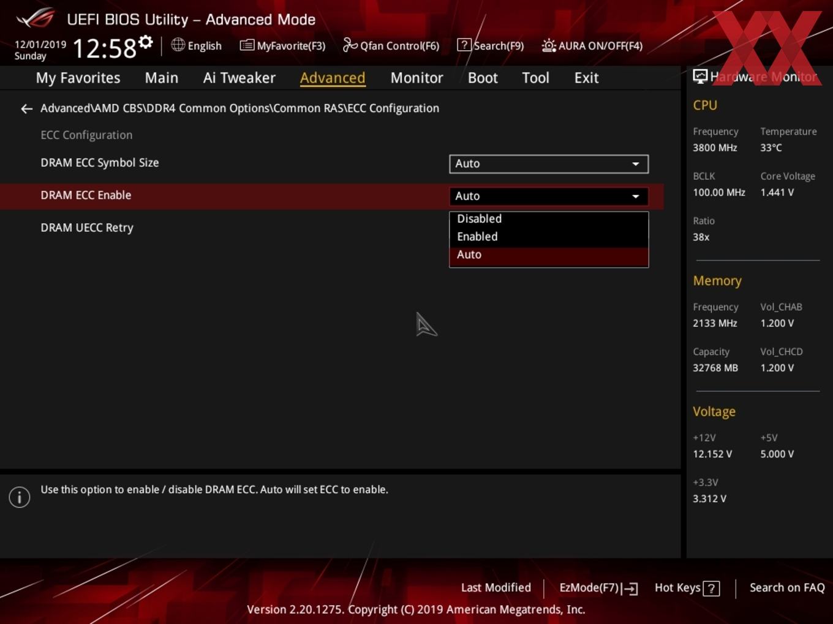Open Search on FAQ link
Screen dimensions: 833x624
pos(787,588)
